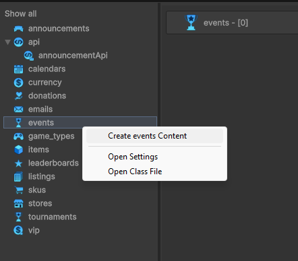
Task: Select the vip content type
Action: 34,231
